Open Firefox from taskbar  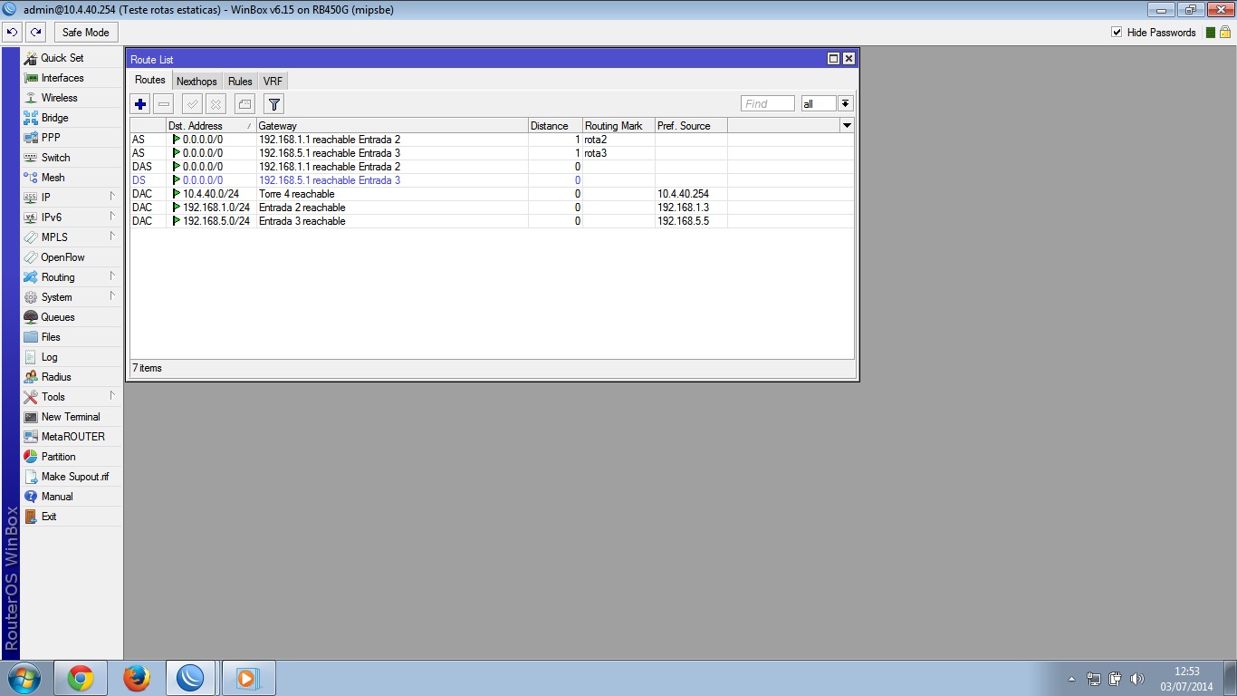point(137,678)
